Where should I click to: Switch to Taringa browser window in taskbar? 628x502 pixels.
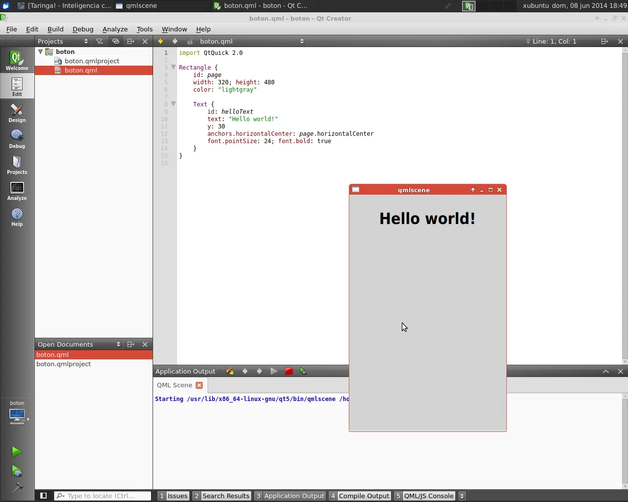click(64, 6)
